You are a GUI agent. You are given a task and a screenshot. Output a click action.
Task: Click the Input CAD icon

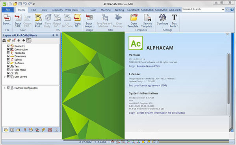[x=18, y=18]
